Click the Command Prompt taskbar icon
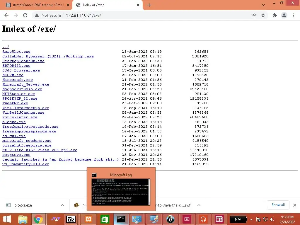The image size is (300, 225). 121,219
